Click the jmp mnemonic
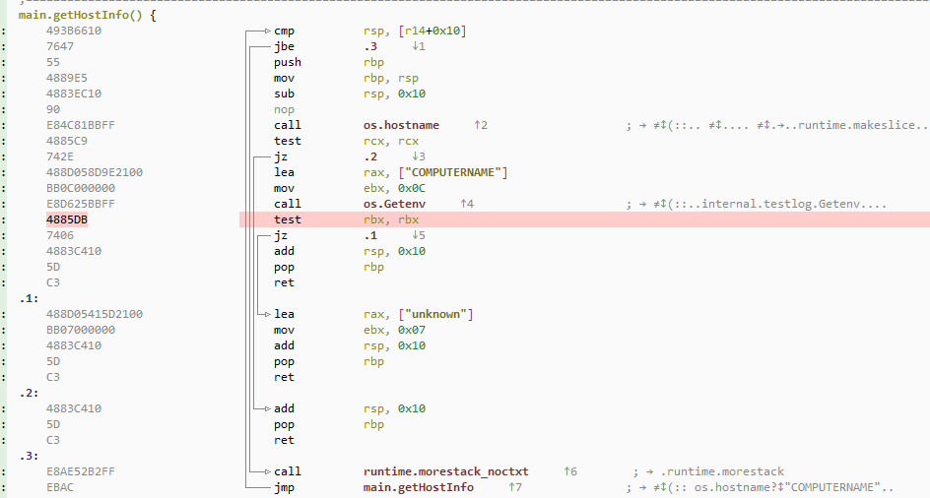The image size is (930, 498). click(284, 487)
